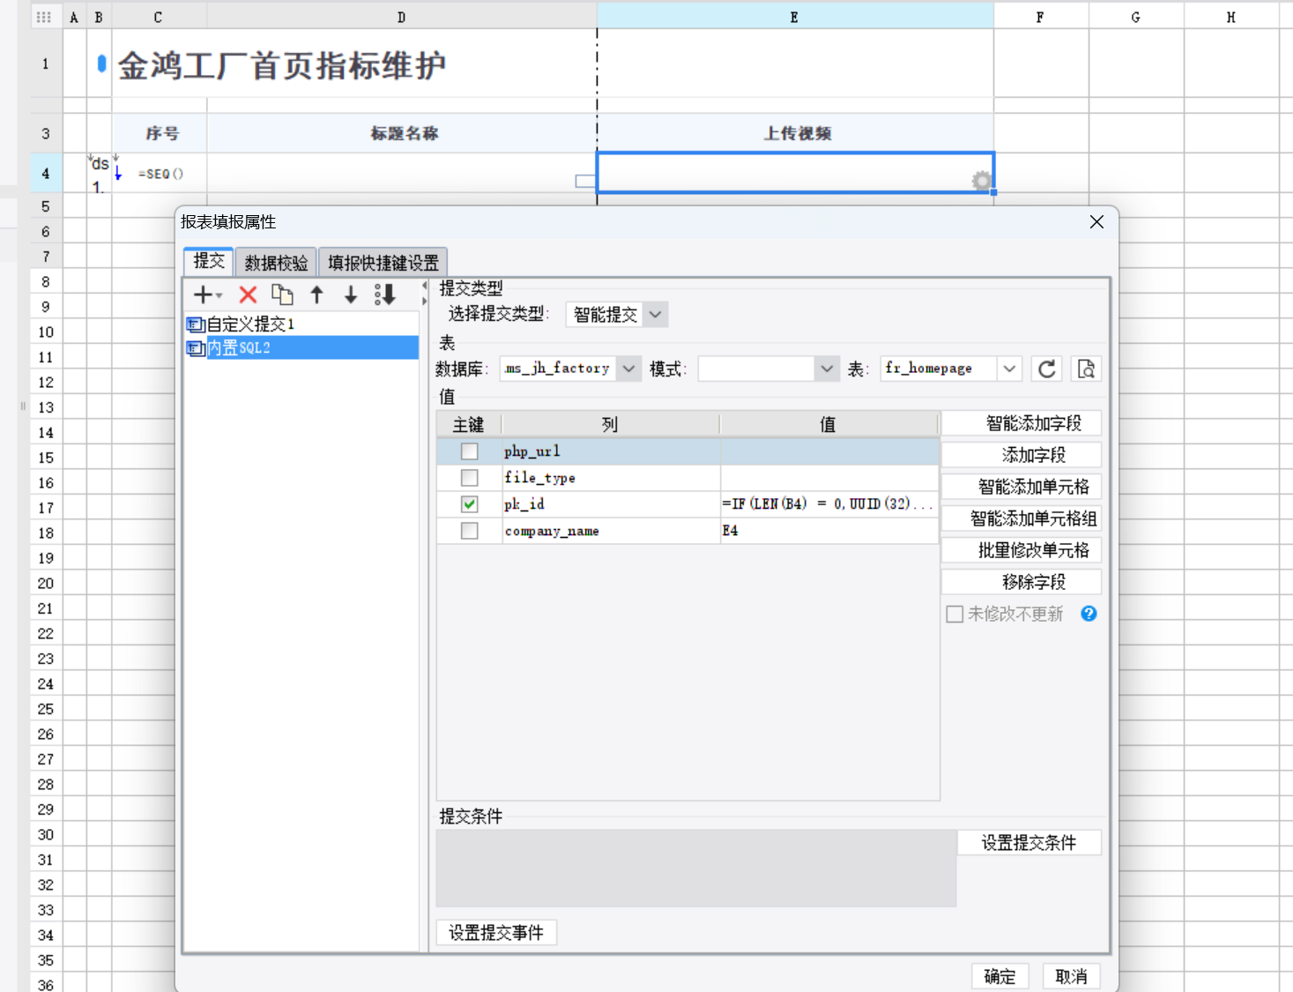Delete the selected submission with red X

pyautogui.click(x=248, y=295)
